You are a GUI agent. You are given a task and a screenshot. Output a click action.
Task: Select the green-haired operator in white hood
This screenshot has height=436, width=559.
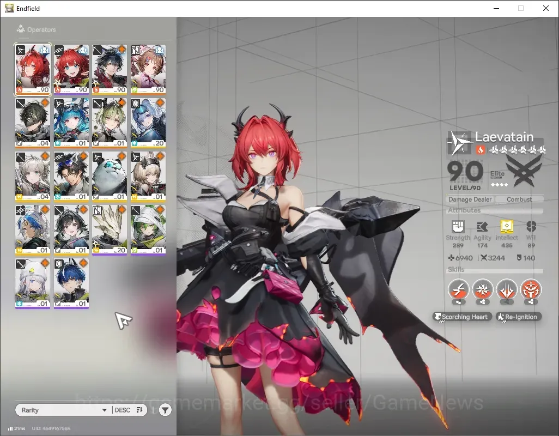pyautogui.click(x=148, y=230)
